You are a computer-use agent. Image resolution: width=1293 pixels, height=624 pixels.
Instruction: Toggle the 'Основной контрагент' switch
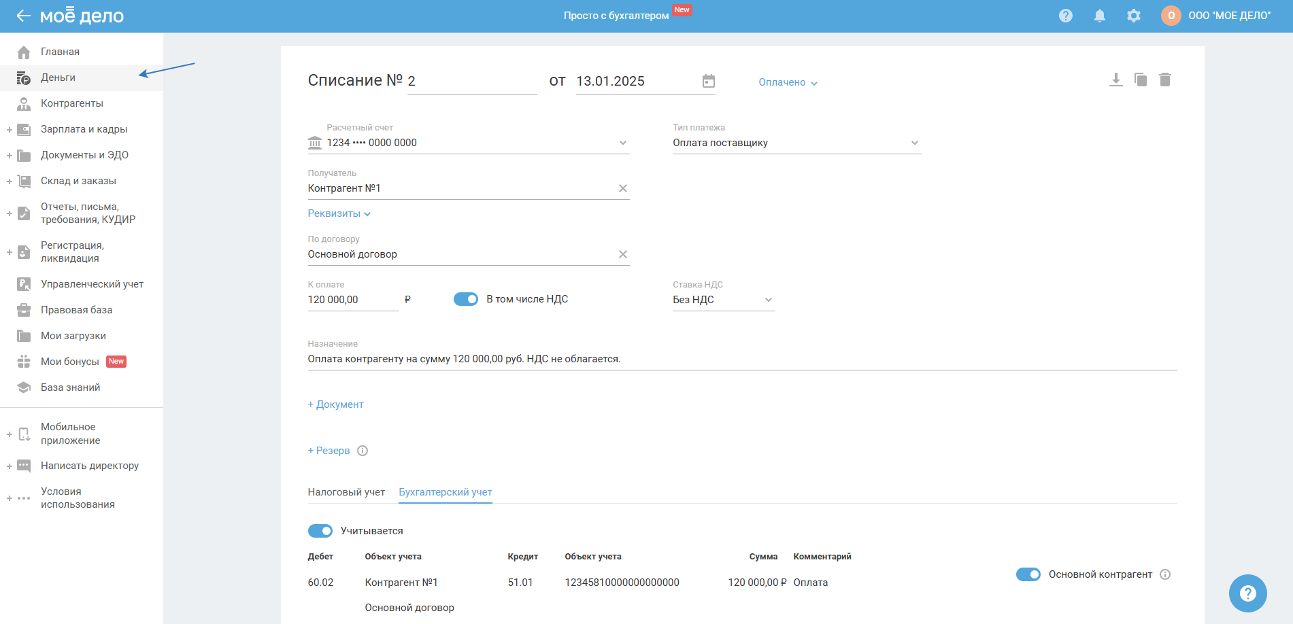click(1028, 574)
